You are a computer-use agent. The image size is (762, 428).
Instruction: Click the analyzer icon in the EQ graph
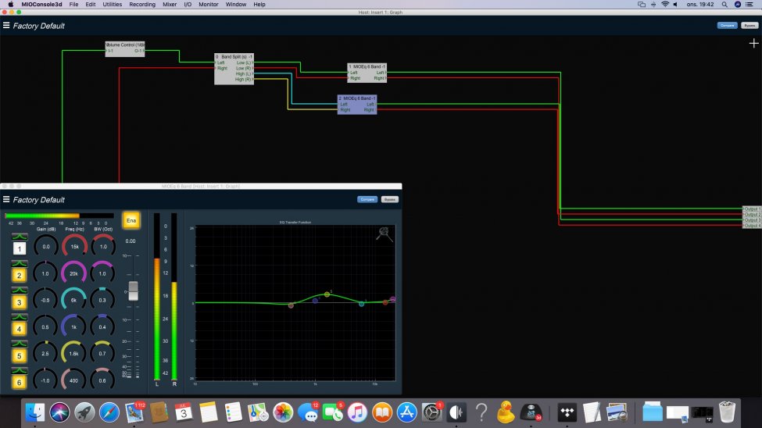384,234
